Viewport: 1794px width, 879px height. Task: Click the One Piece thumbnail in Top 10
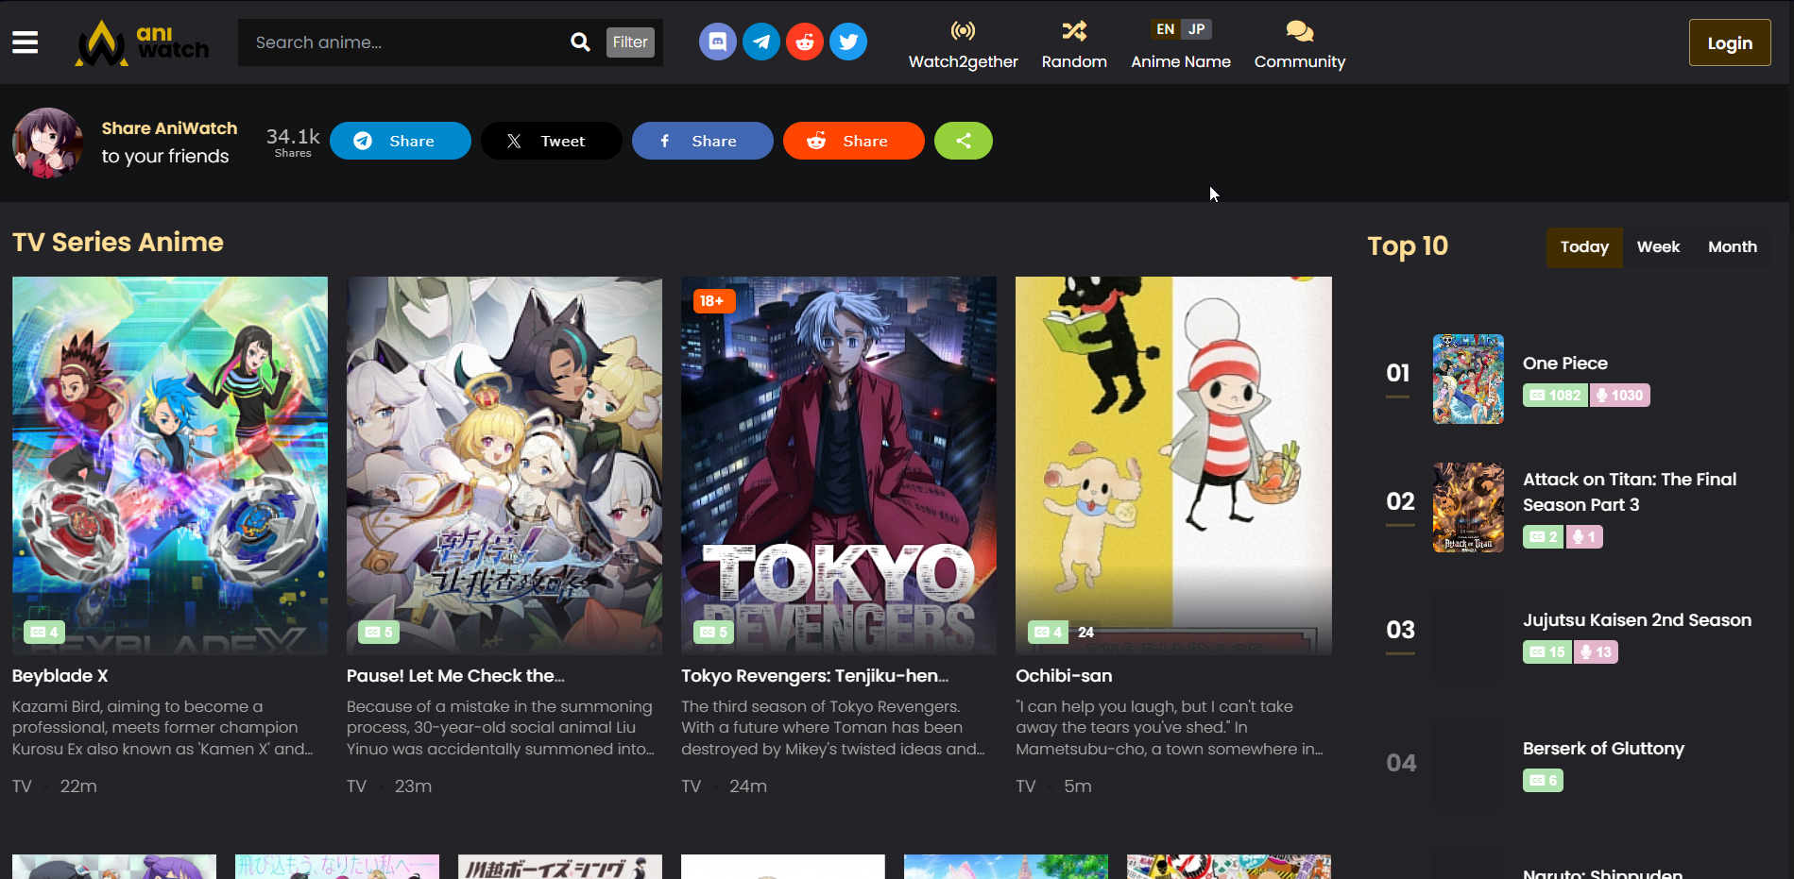point(1468,379)
